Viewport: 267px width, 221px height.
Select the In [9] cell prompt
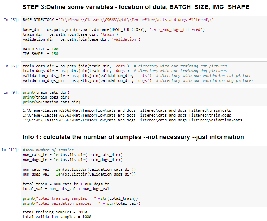click(11, 92)
